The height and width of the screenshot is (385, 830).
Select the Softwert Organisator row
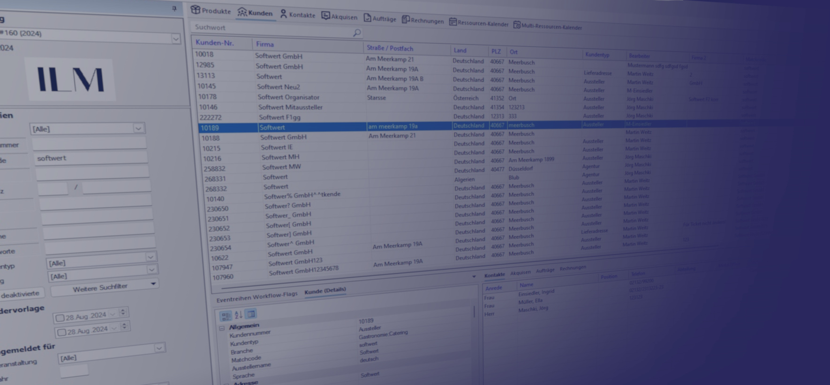click(x=288, y=97)
